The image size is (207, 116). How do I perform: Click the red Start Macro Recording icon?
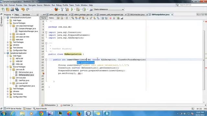[111, 18]
